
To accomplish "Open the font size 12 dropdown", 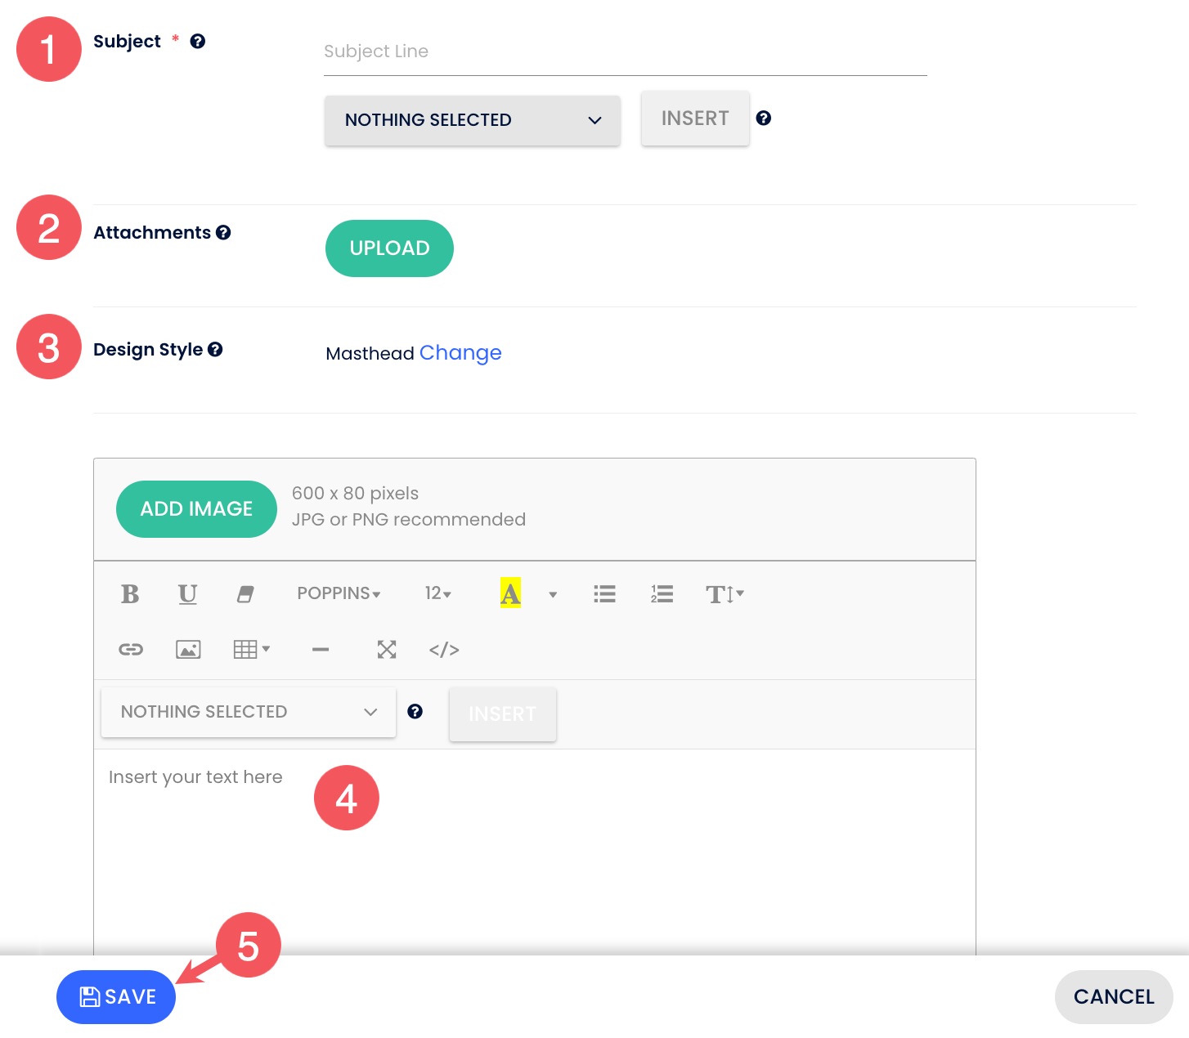I will click(x=437, y=593).
